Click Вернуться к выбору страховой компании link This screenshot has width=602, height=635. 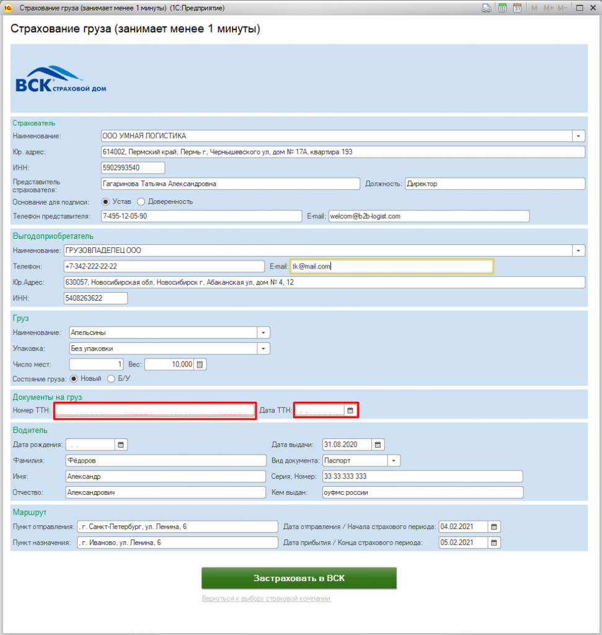[266, 598]
